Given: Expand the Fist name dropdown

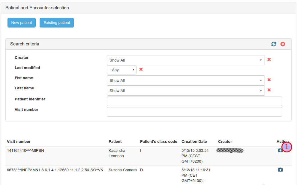Looking at the screenshot, I should (x=185, y=80).
